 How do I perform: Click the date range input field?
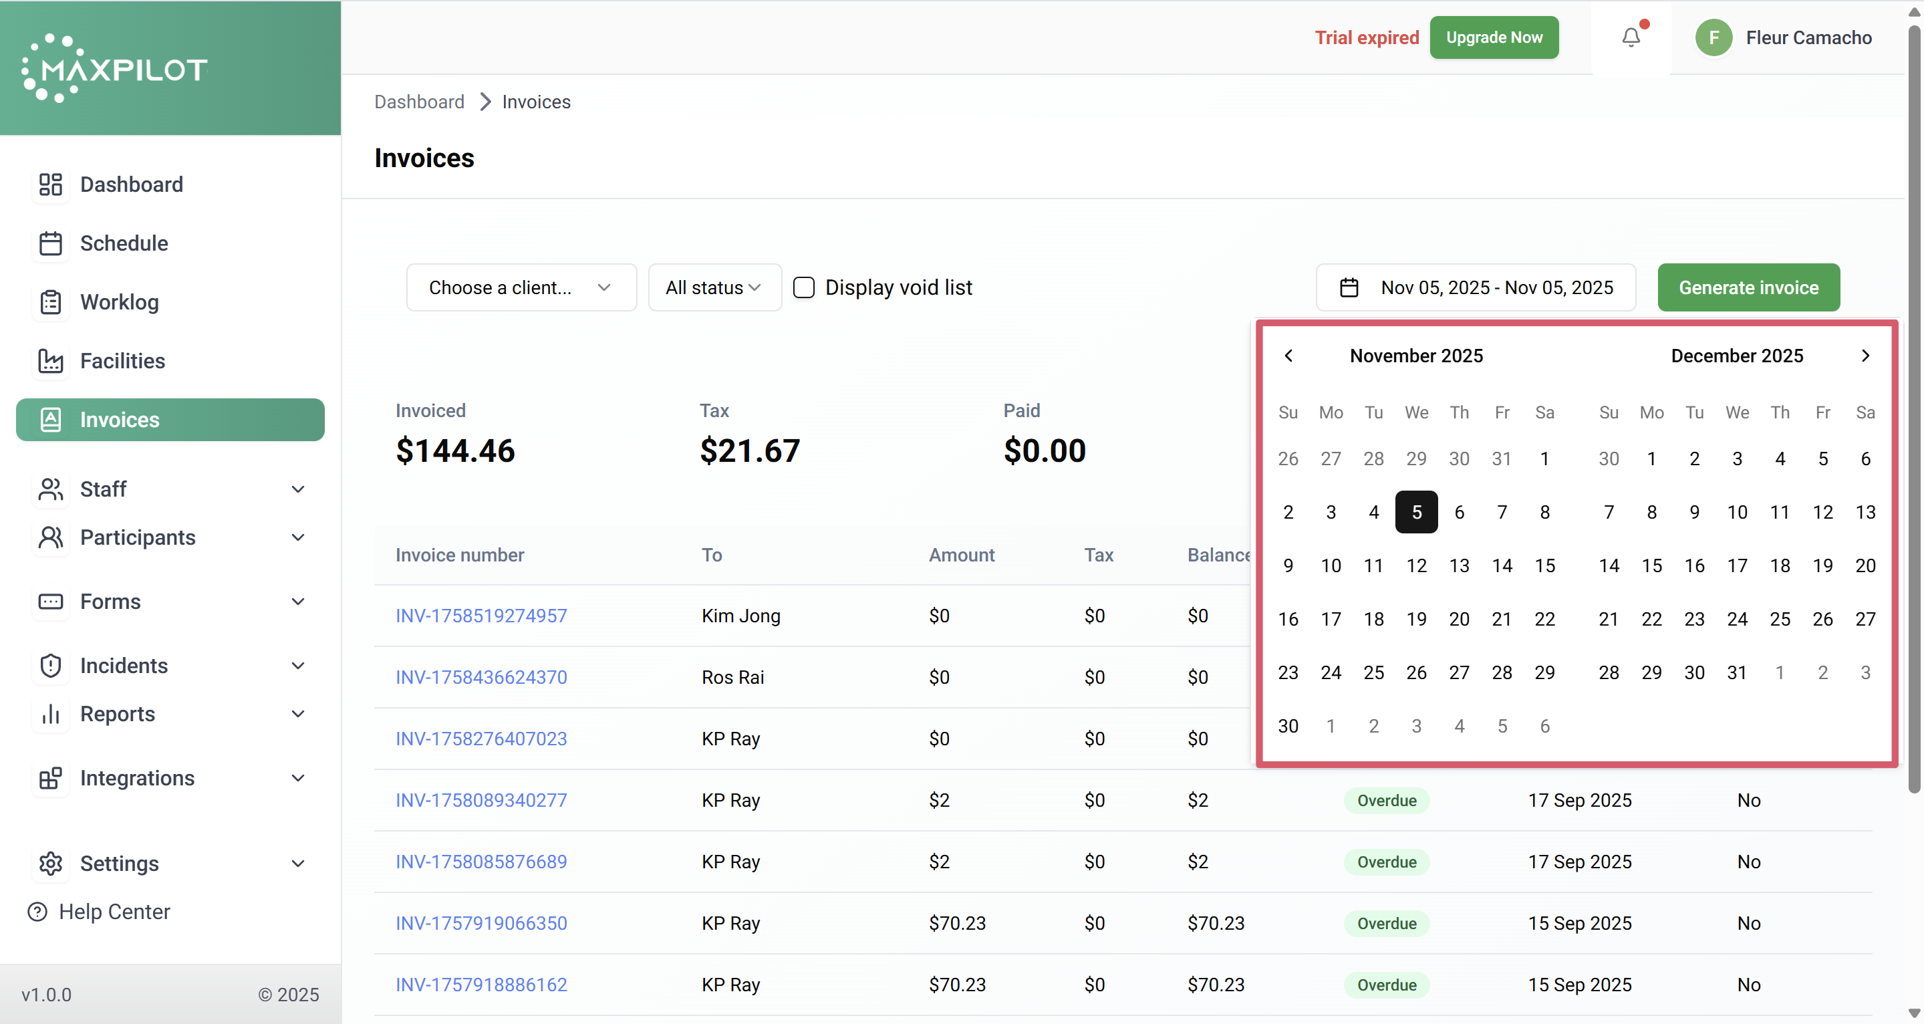pos(1476,287)
